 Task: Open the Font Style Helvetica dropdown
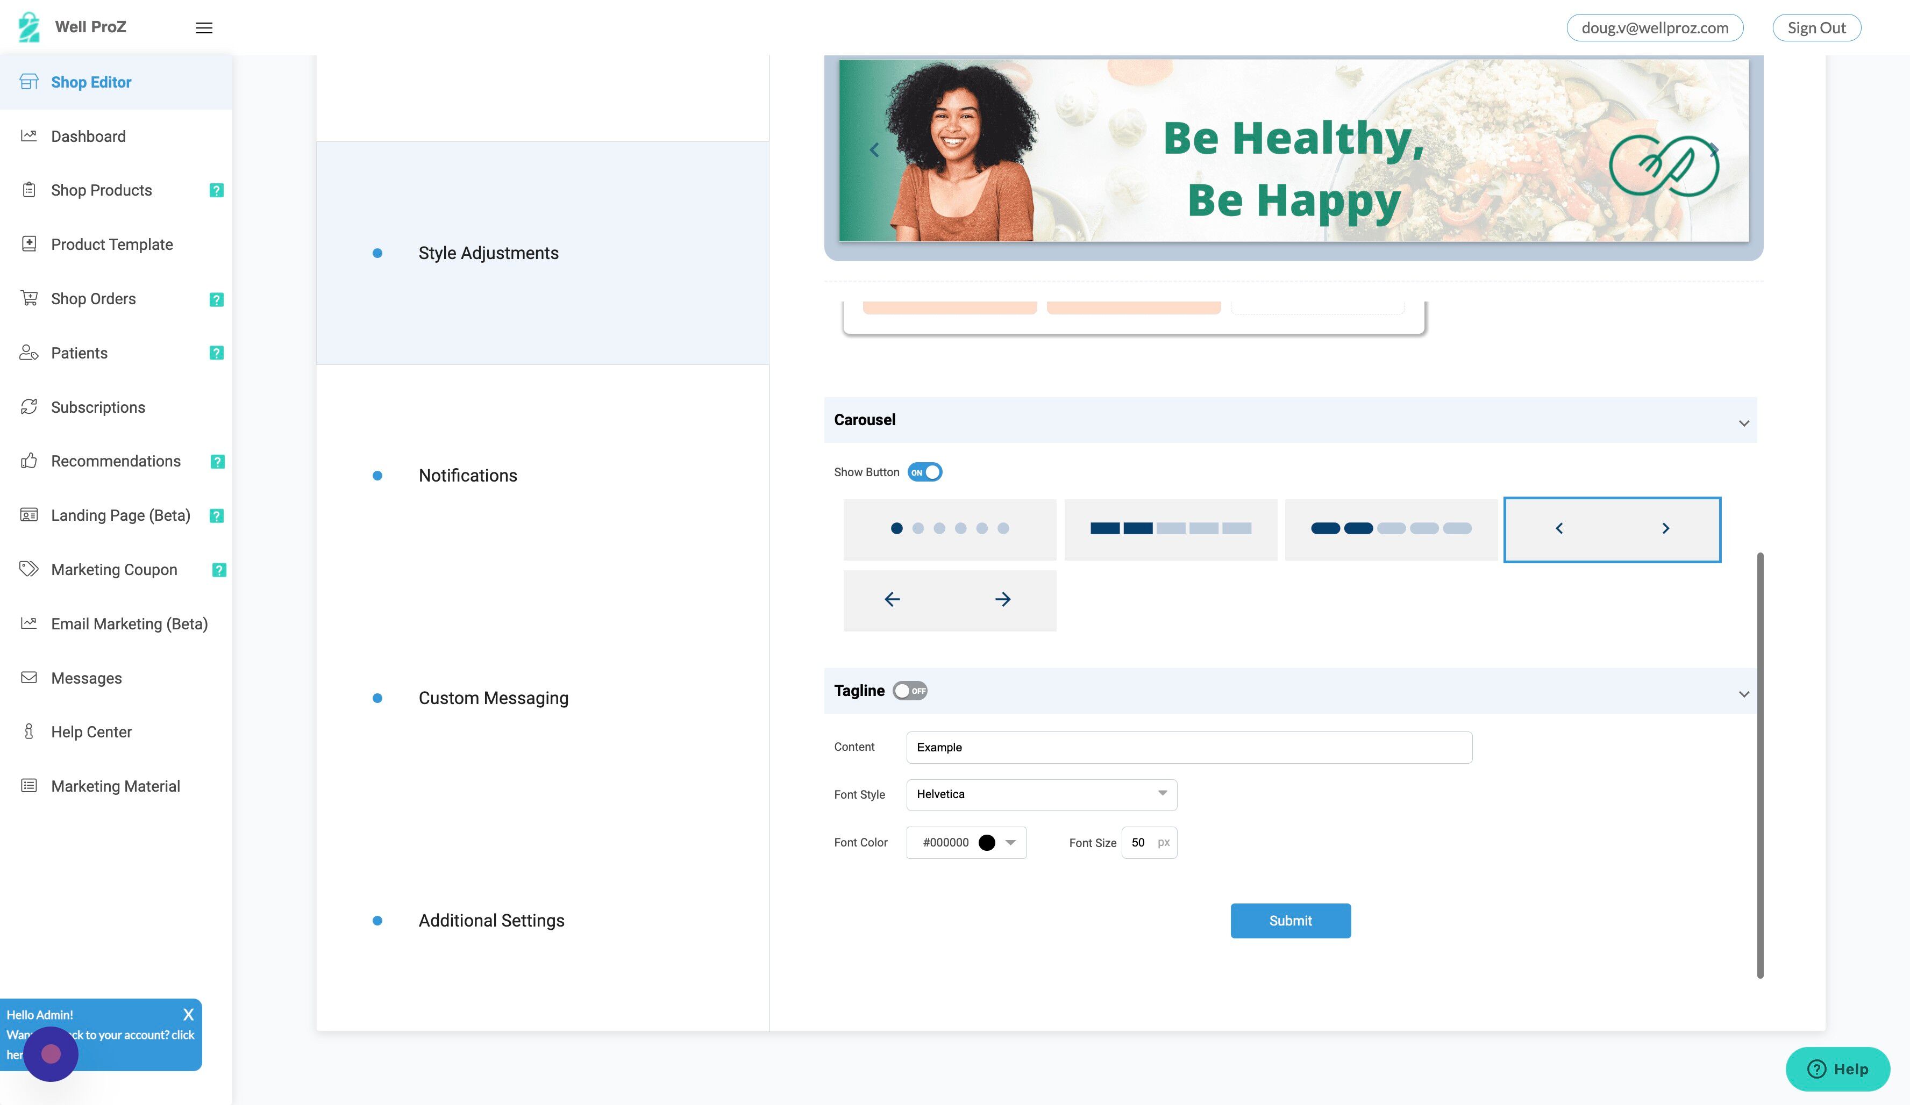click(1042, 794)
